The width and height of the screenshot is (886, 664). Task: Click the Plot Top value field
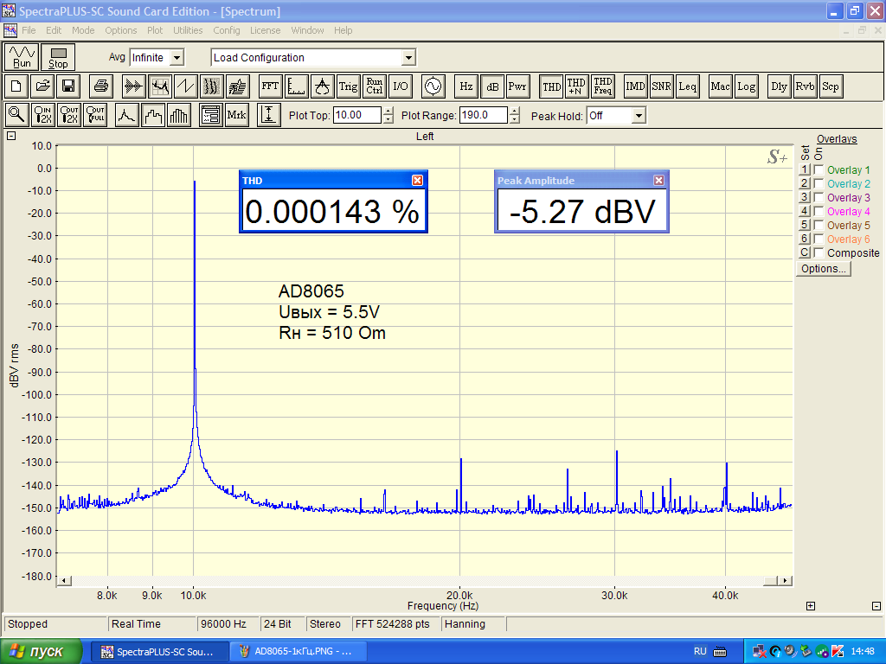[356, 115]
